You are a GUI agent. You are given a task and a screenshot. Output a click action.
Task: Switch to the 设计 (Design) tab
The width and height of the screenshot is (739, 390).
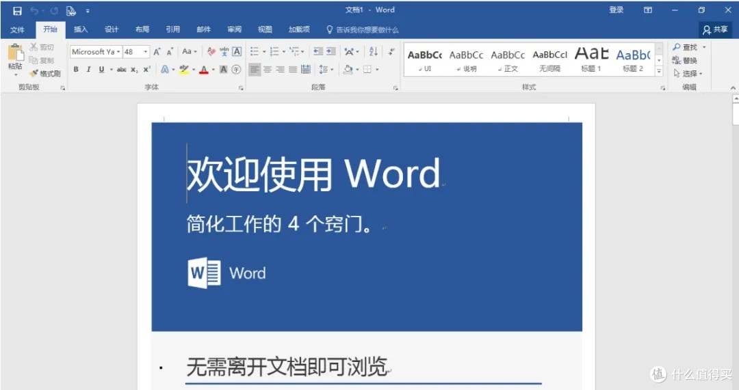point(112,29)
